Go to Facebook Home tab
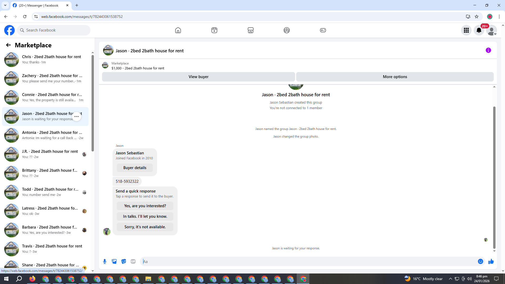 pyautogui.click(x=178, y=30)
